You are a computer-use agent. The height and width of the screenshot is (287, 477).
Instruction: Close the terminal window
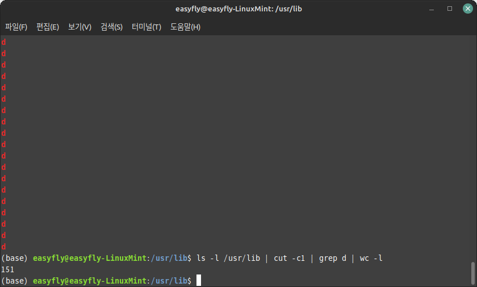click(x=467, y=9)
